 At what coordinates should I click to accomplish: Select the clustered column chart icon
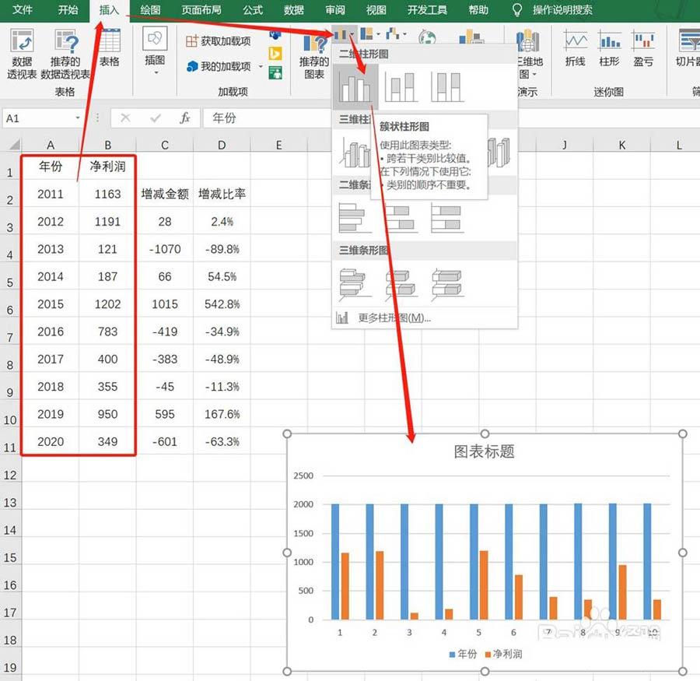pyautogui.click(x=355, y=87)
